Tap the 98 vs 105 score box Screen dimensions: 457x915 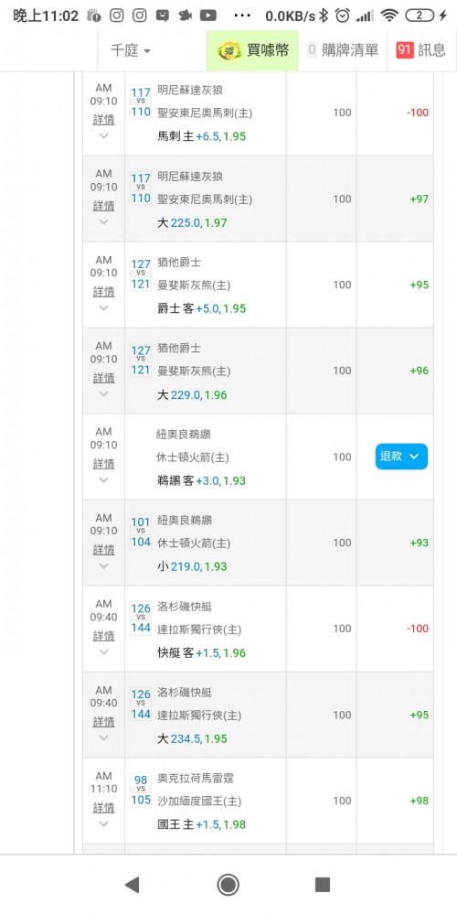click(x=141, y=791)
